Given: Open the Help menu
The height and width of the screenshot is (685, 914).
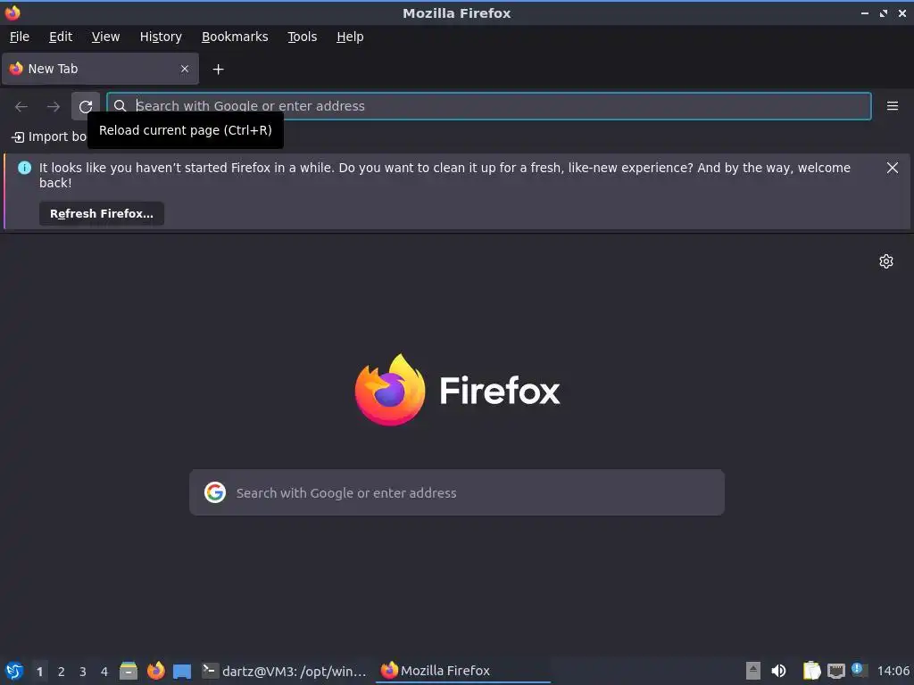Looking at the screenshot, I should [350, 37].
